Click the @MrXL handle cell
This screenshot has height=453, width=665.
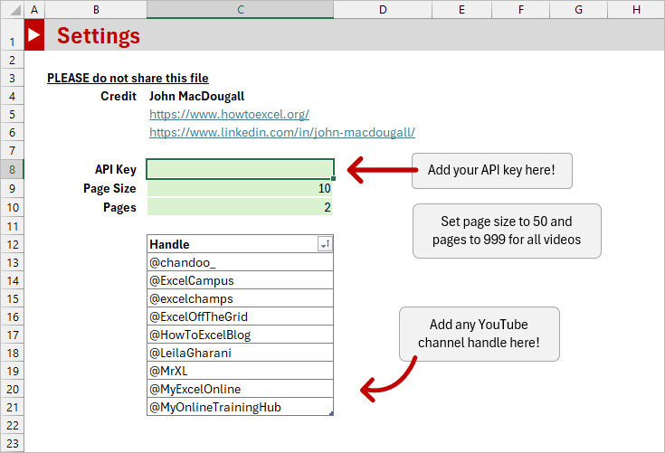tap(240, 371)
